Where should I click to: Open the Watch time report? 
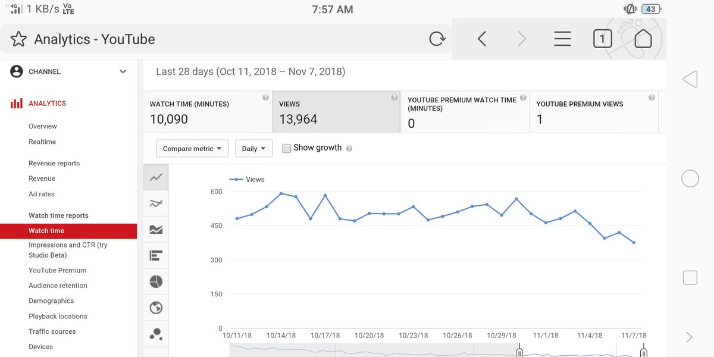(68, 231)
